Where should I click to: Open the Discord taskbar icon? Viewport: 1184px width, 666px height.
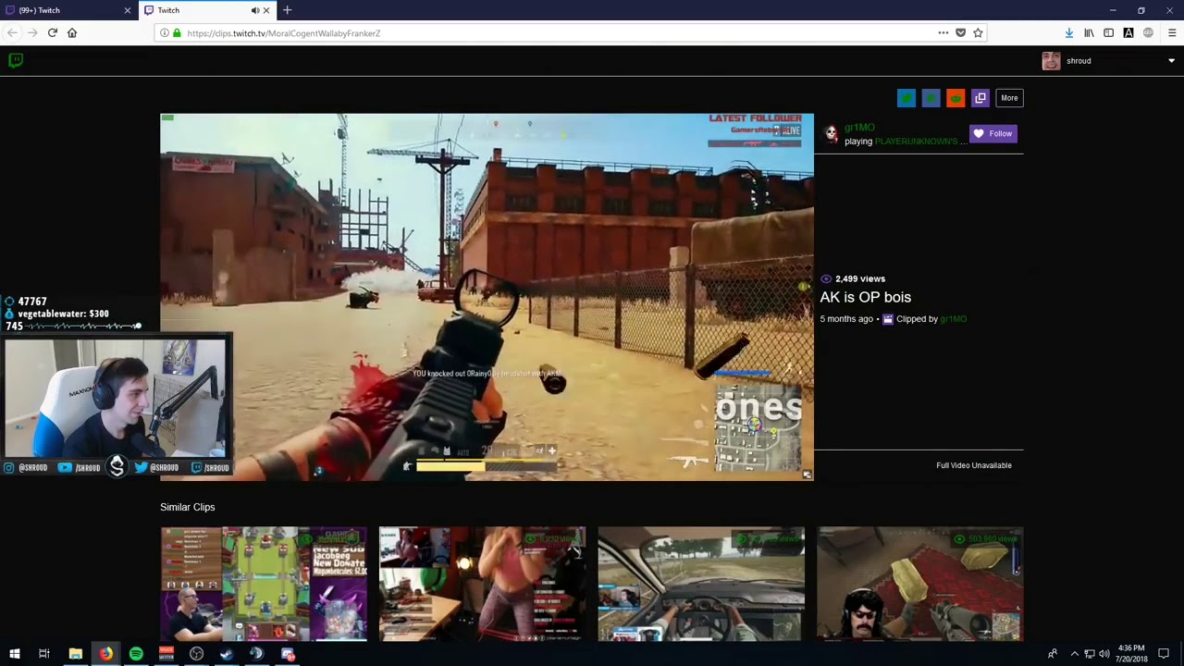(x=288, y=654)
